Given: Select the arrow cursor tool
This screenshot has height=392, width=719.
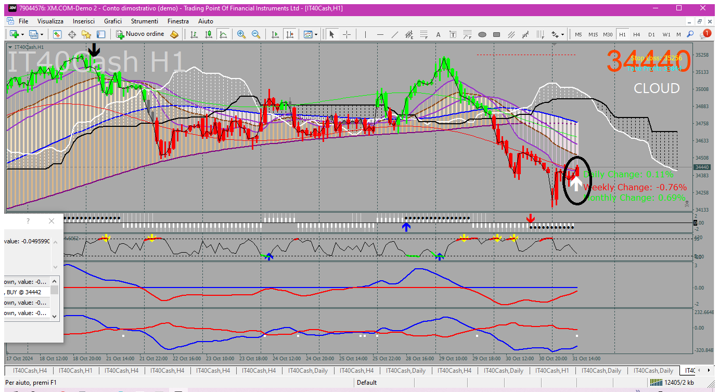Looking at the screenshot, I should coord(332,34).
